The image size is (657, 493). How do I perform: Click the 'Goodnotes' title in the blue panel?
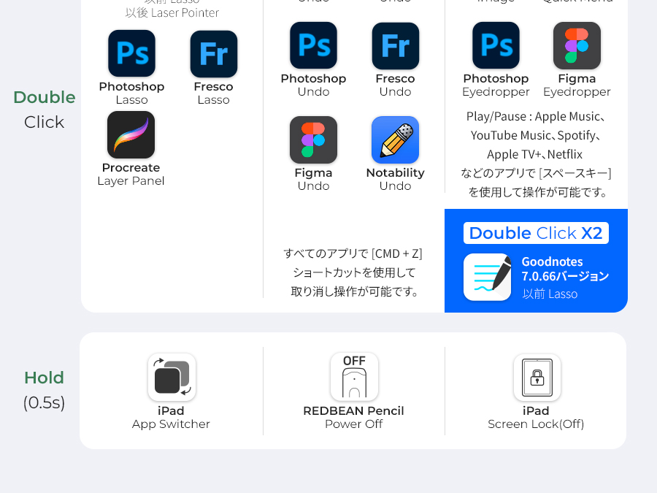553,261
